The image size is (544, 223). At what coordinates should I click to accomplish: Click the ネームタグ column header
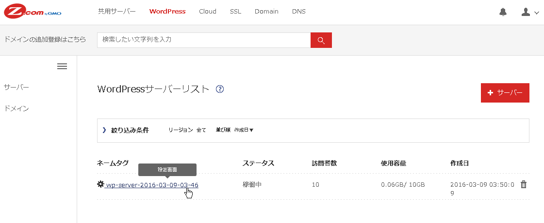(113, 163)
